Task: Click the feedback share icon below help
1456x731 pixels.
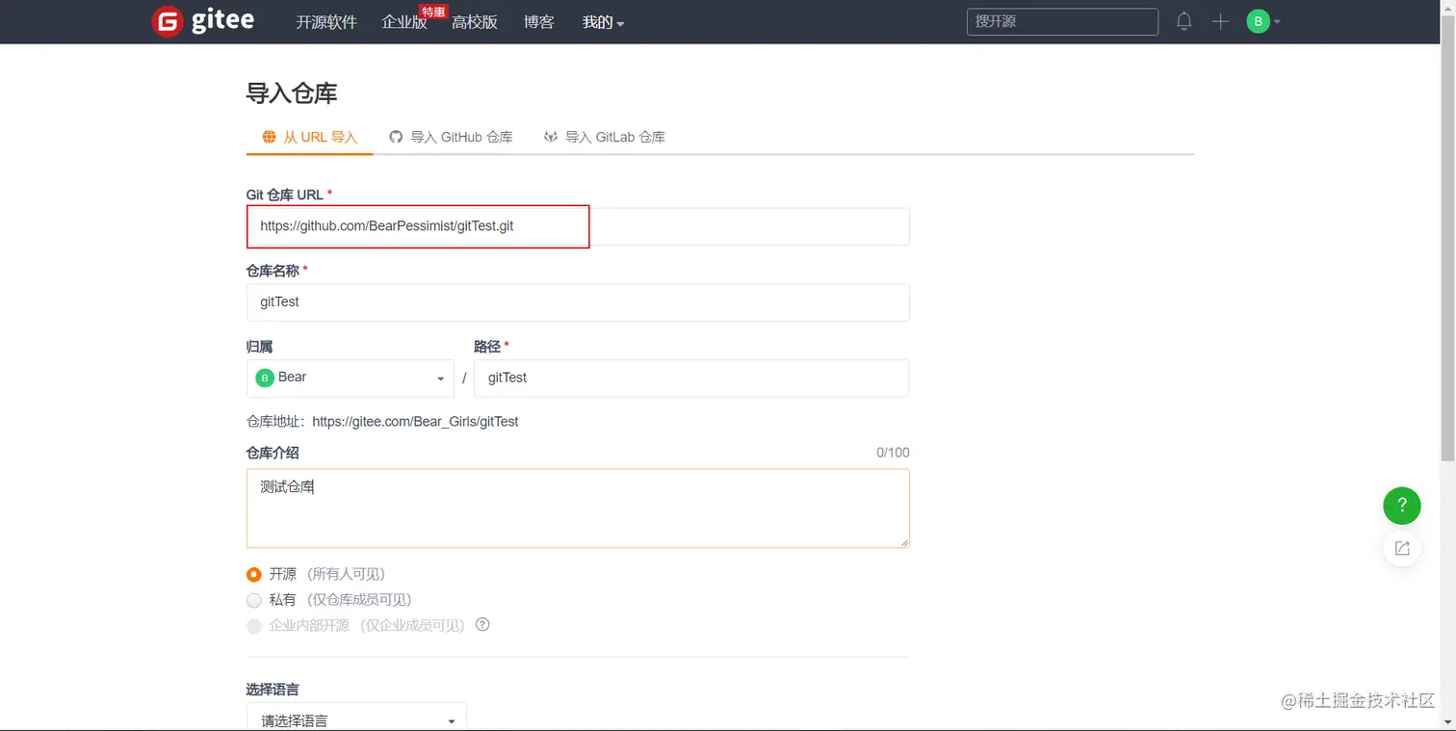Action: 1402,548
